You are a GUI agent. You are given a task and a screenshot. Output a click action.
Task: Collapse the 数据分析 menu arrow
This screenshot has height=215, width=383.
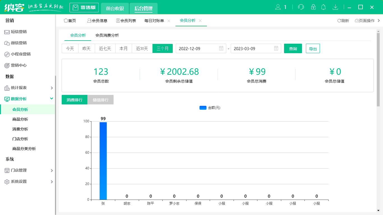point(52,99)
